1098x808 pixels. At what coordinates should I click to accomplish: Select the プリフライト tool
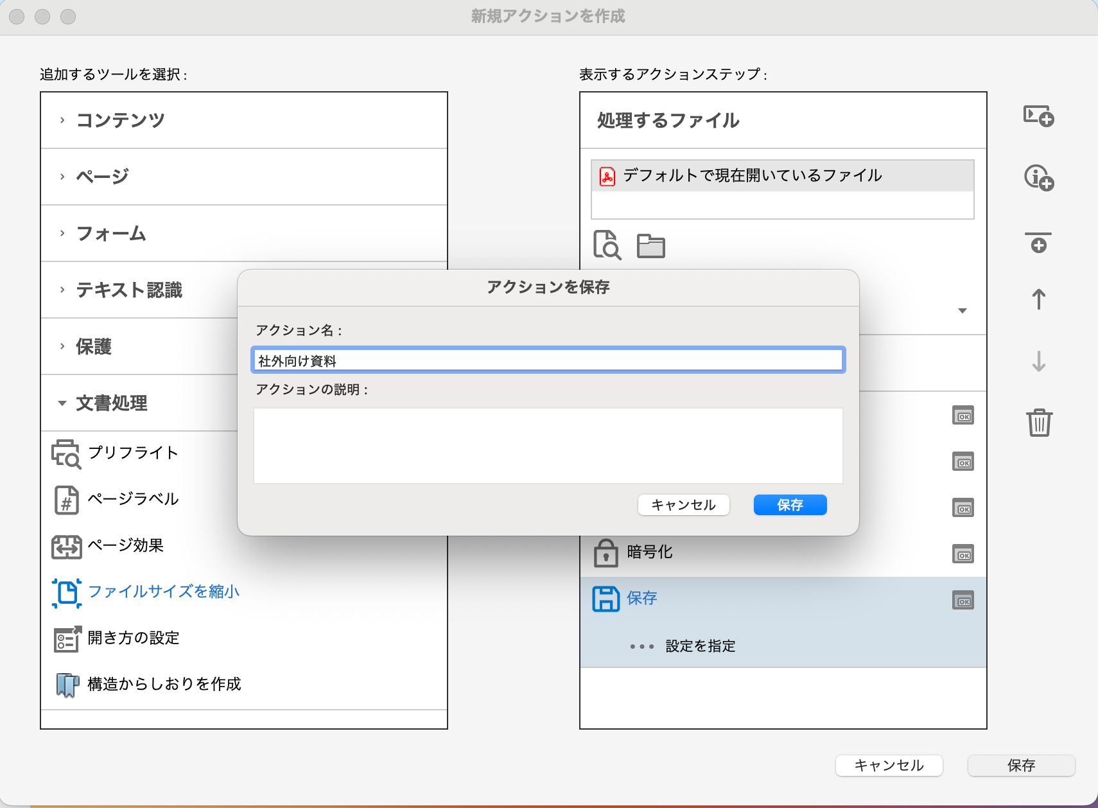[x=132, y=453]
